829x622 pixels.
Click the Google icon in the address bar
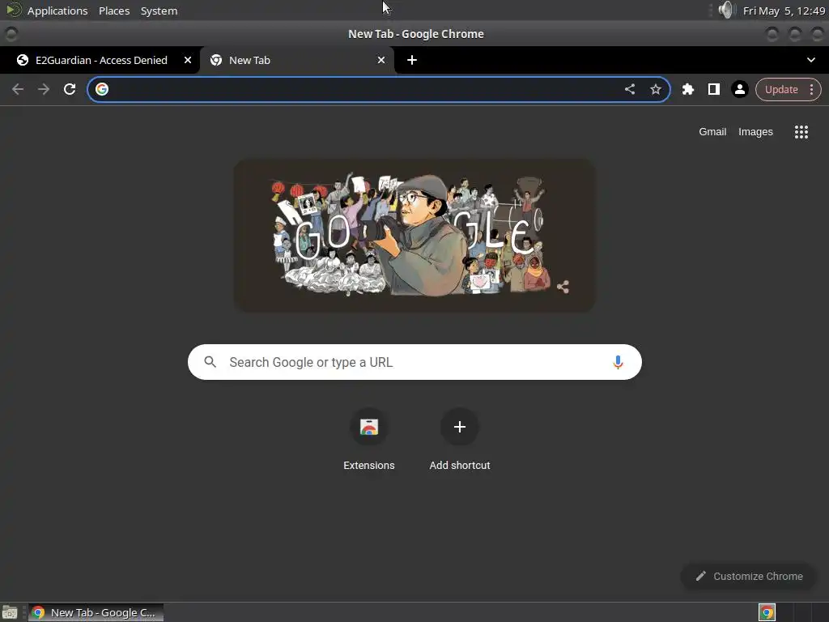coord(102,89)
